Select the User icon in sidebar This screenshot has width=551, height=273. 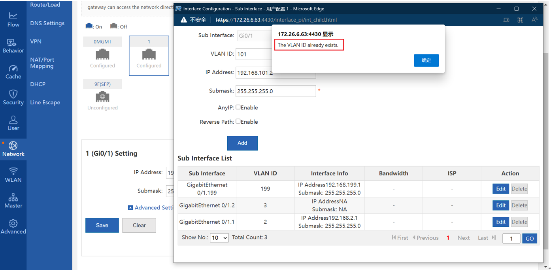[13, 123]
